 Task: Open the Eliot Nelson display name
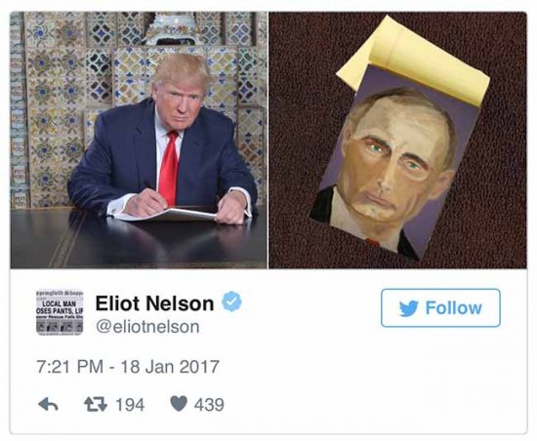click(x=154, y=303)
